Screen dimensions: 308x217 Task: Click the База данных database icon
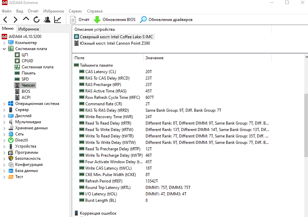[11, 171]
